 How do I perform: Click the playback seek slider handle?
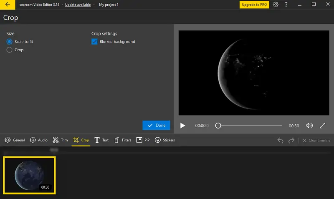[218, 126]
